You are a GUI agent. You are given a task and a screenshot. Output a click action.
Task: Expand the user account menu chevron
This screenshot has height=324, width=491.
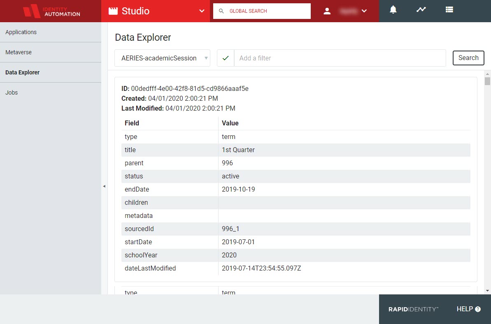click(x=364, y=11)
